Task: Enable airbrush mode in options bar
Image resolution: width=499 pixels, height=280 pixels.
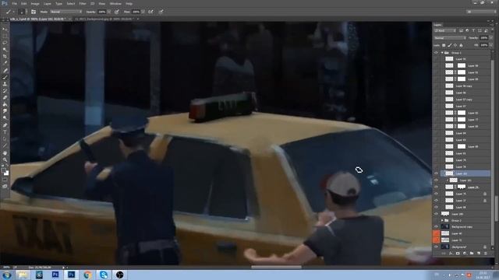Action: (x=150, y=12)
